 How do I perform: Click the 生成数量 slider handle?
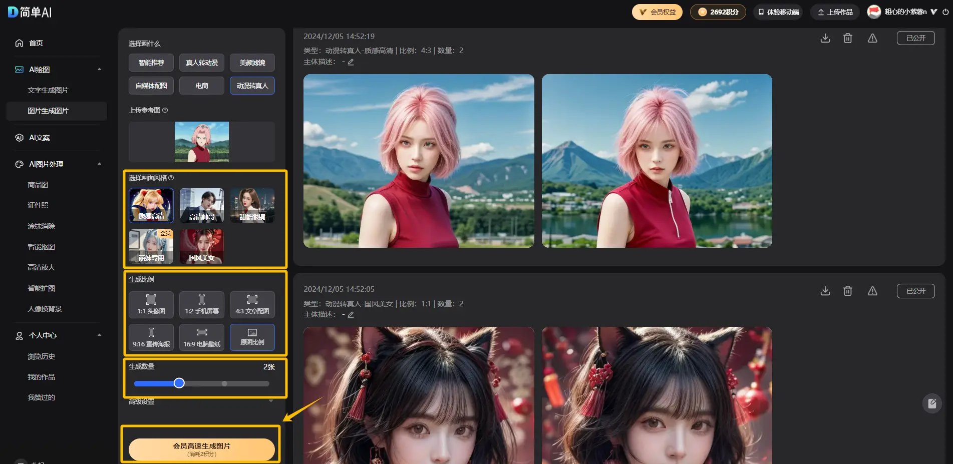point(179,383)
